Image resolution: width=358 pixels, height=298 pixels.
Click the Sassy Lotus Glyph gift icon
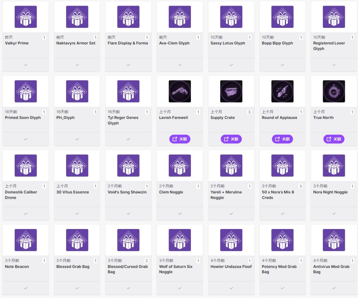(x=231, y=17)
